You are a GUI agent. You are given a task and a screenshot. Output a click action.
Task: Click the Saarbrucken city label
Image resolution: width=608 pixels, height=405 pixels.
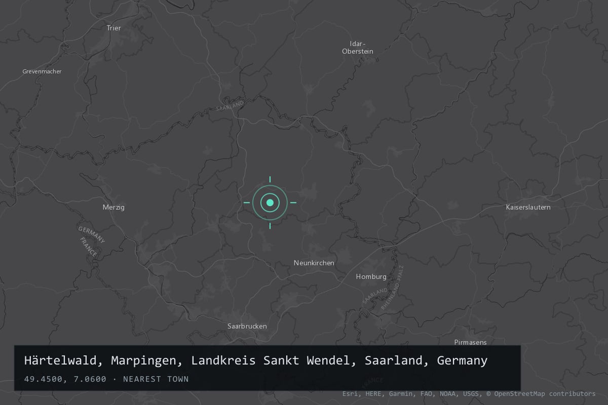coord(247,326)
